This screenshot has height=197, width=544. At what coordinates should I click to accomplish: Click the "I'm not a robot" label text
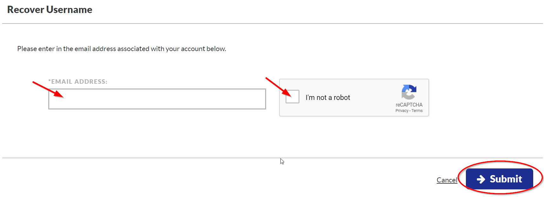(x=328, y=98)
